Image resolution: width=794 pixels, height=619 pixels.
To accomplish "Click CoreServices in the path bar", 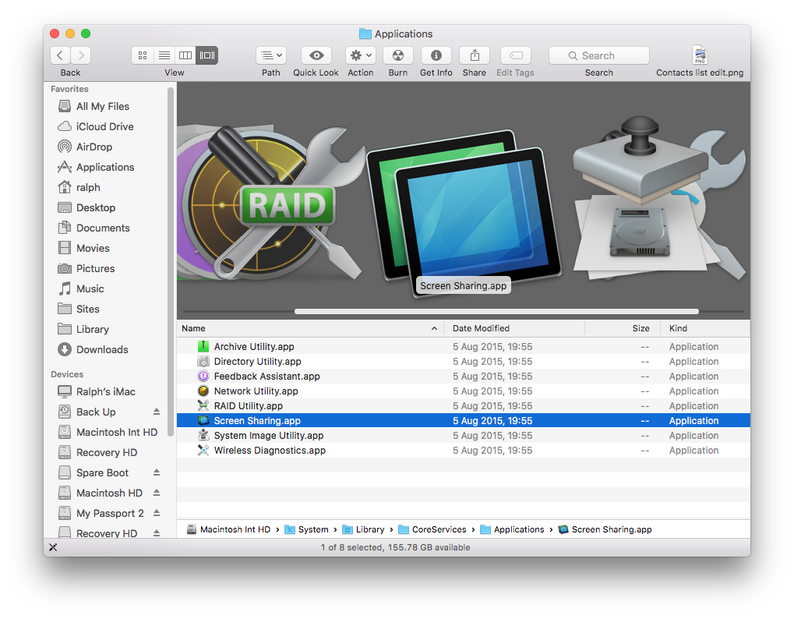I will 438,529.
